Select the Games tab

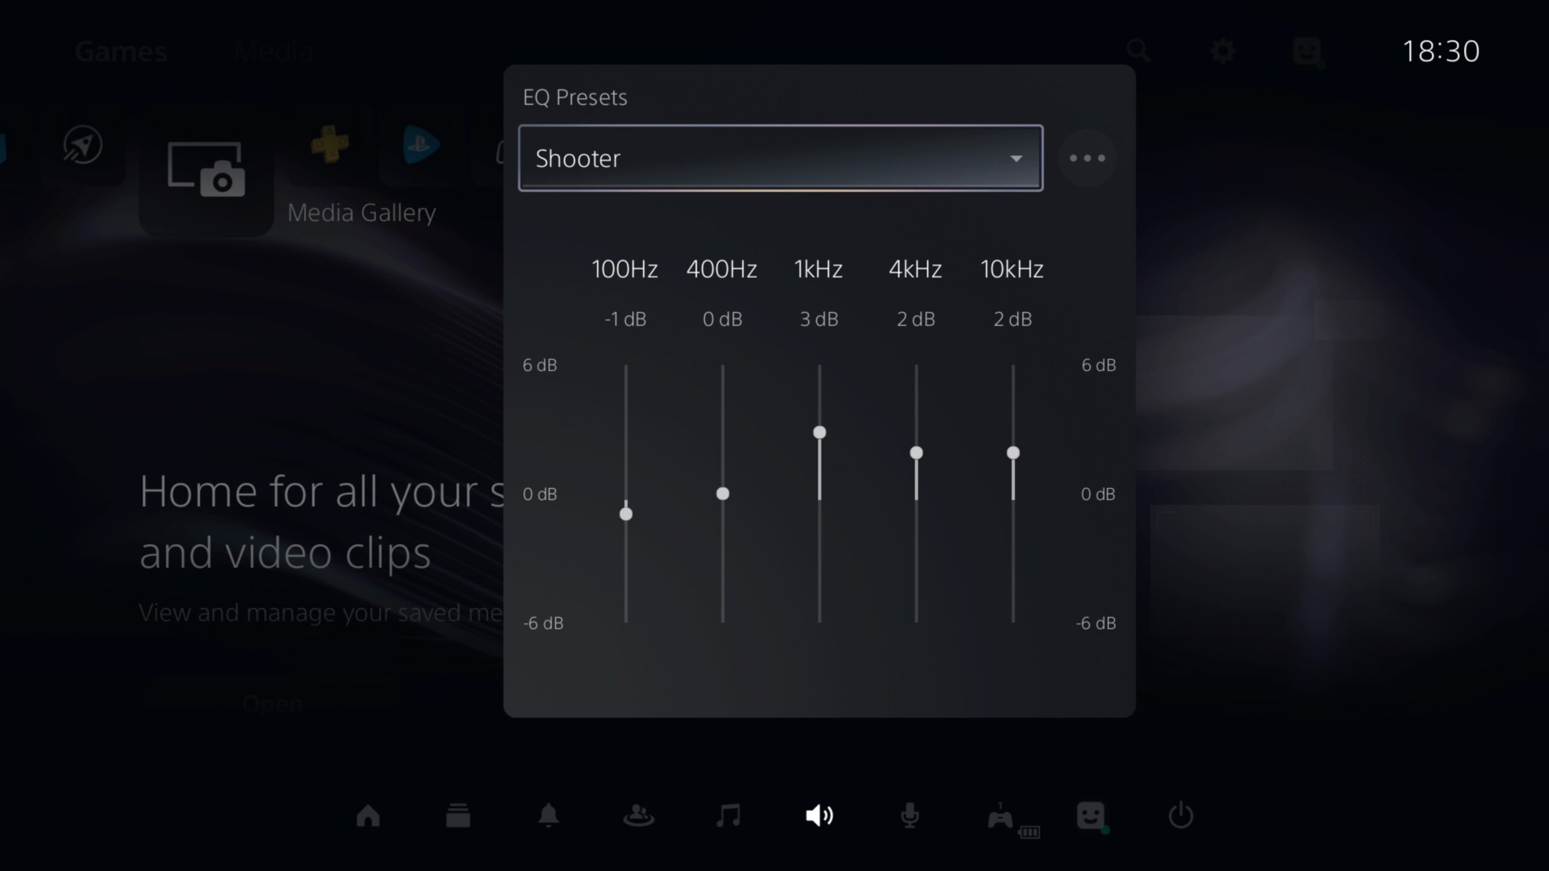[121, 49]
